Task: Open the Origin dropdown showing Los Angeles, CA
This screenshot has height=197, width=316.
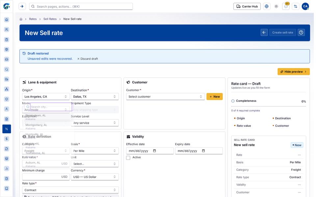Action: pos(46,97)
